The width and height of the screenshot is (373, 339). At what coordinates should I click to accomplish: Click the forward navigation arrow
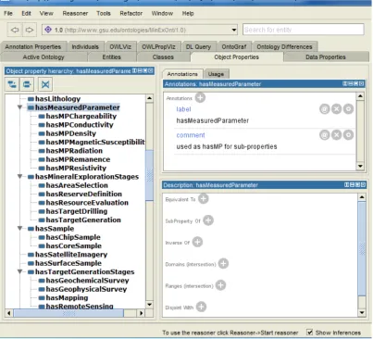click(29, 30)
